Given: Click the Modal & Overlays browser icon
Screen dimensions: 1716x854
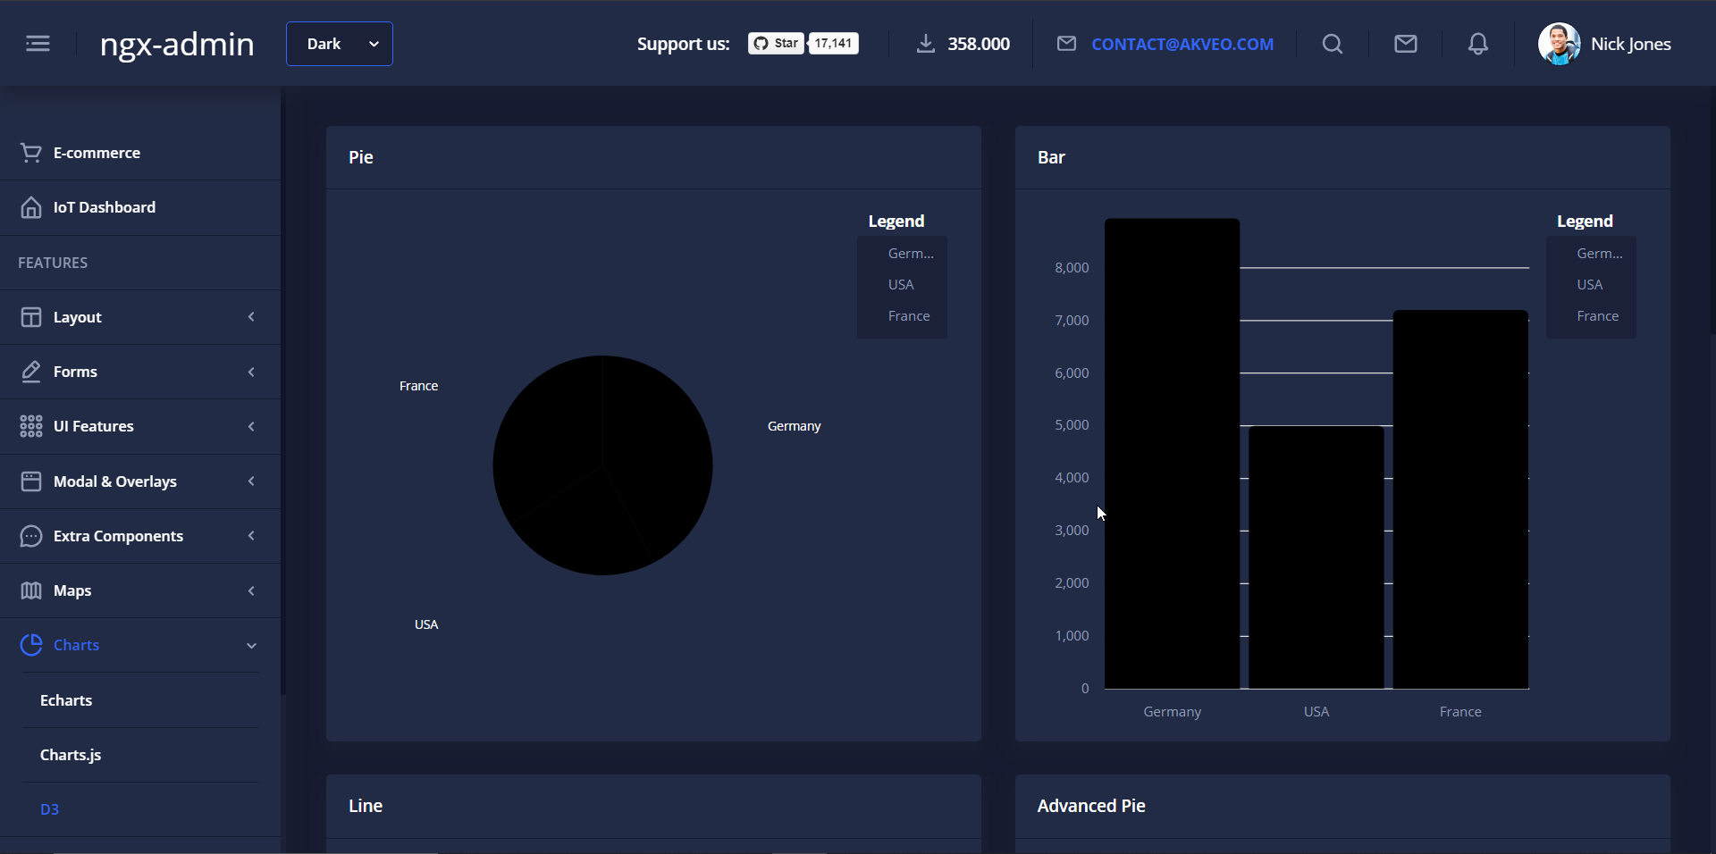Looking at the screenshot, I should (x=31, y=481).
